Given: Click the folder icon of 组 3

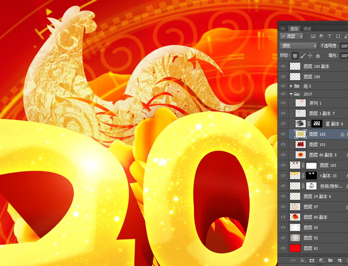Looking at the screenshot, I should (297, 86).
